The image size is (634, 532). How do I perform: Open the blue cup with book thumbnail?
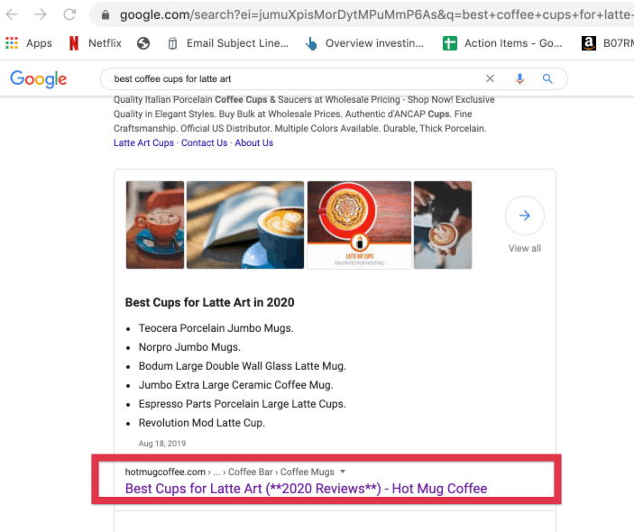(245, 225)
